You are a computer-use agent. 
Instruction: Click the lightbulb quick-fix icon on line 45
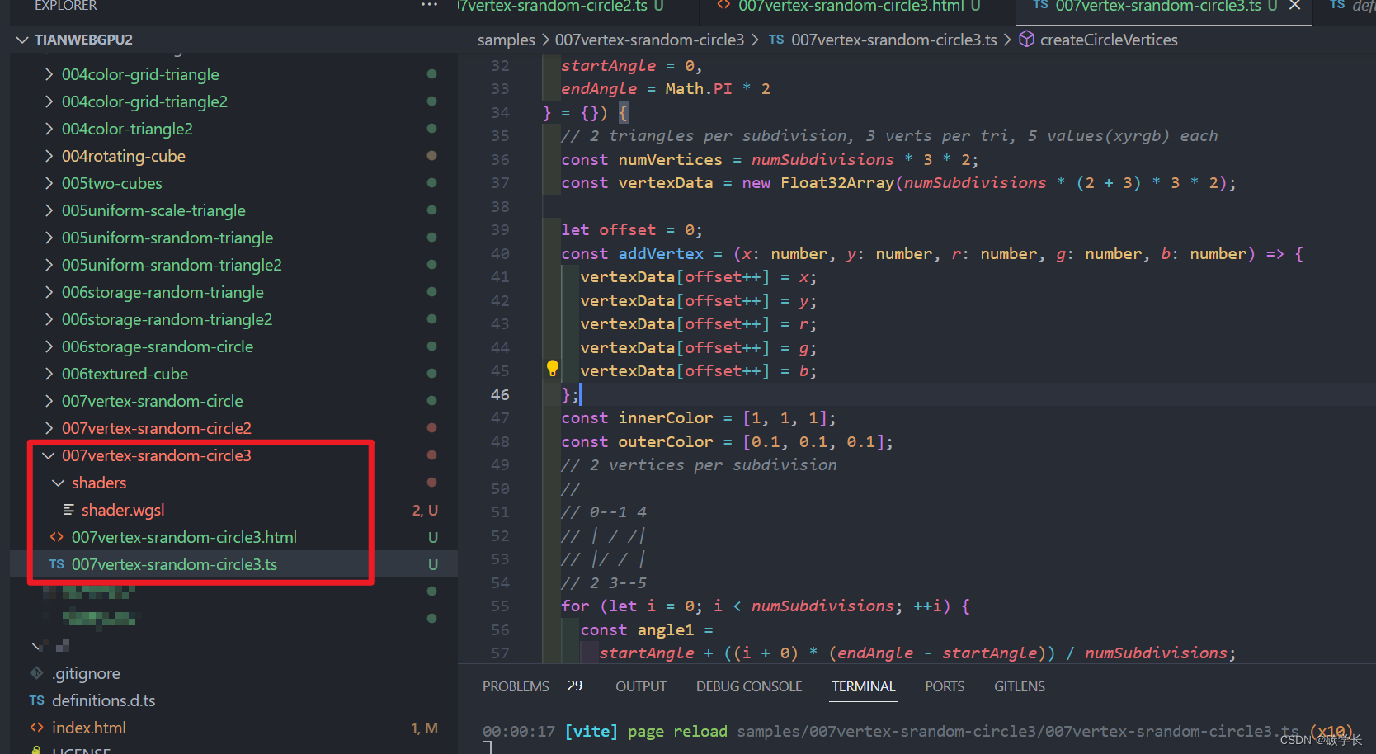[553, 369]
